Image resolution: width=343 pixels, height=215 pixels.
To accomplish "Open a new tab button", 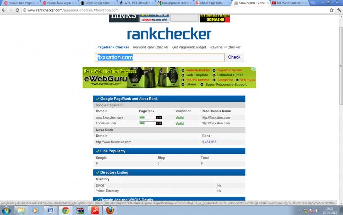I will pos(313,3).
